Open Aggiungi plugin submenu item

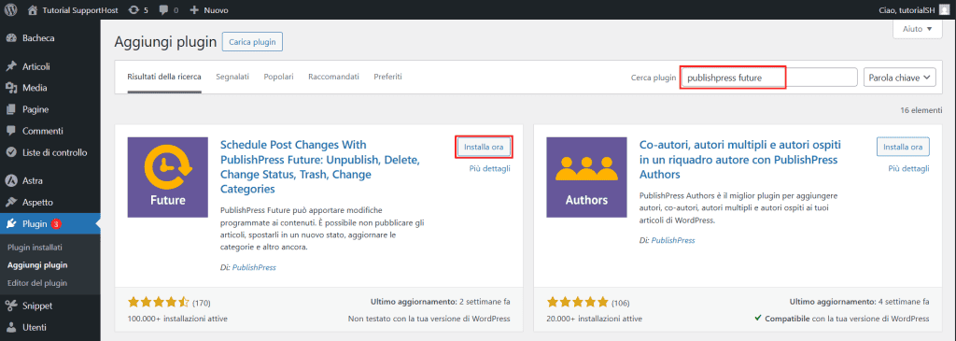click(37, 265)
